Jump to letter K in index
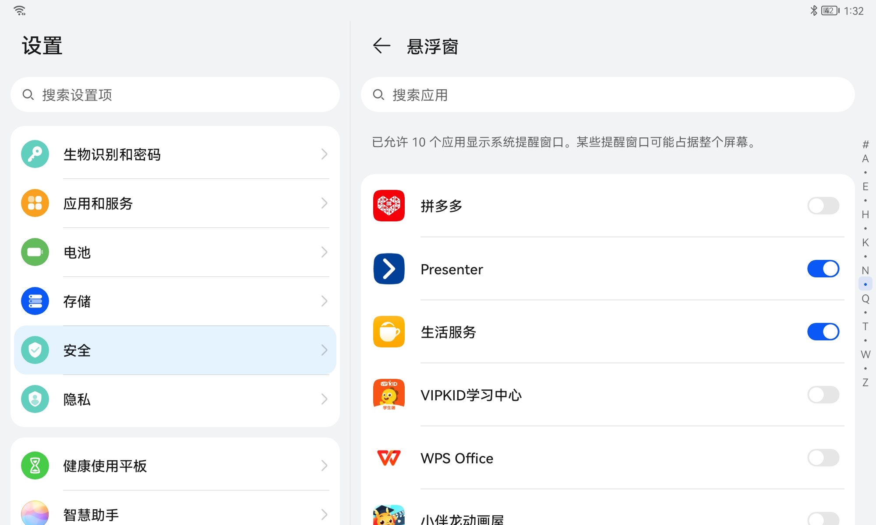The height and width of the screenshot is (525, 876). 865,242
